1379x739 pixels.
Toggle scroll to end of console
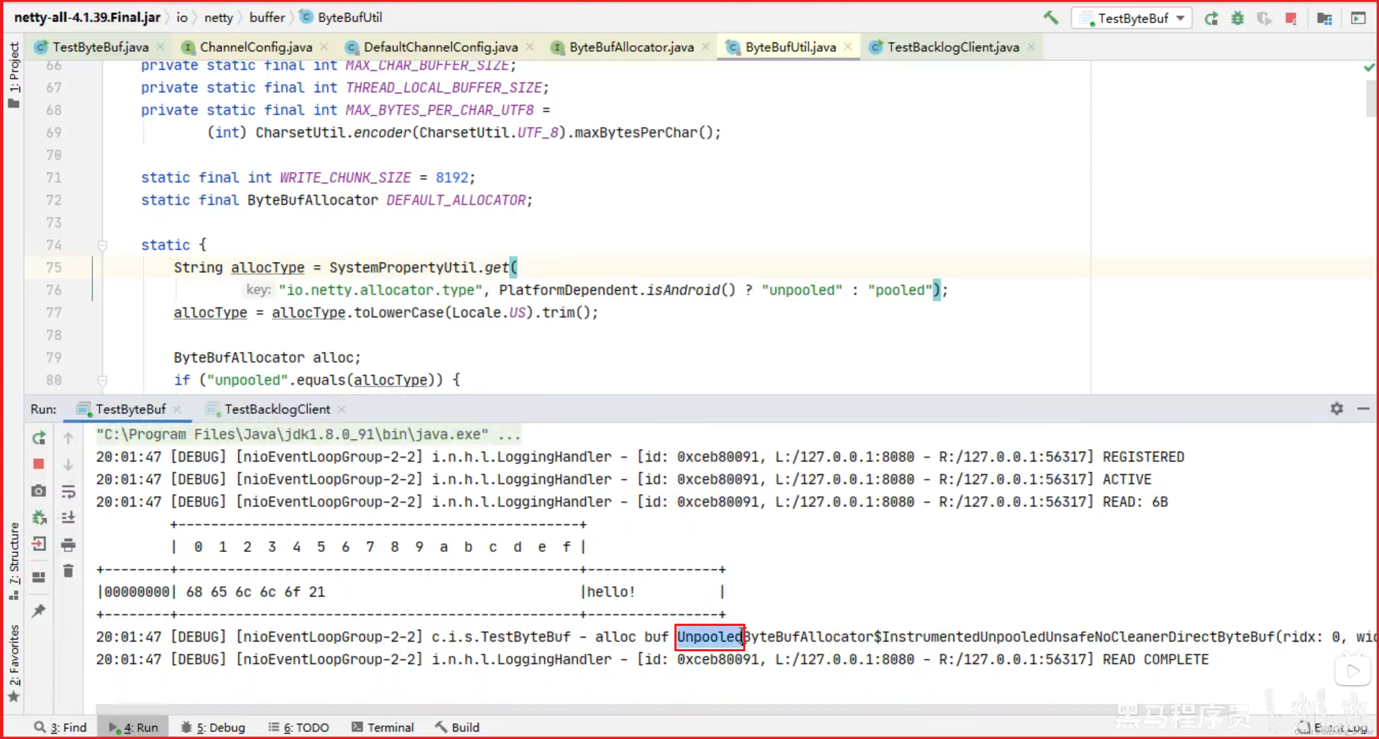(x=68, y=518)
